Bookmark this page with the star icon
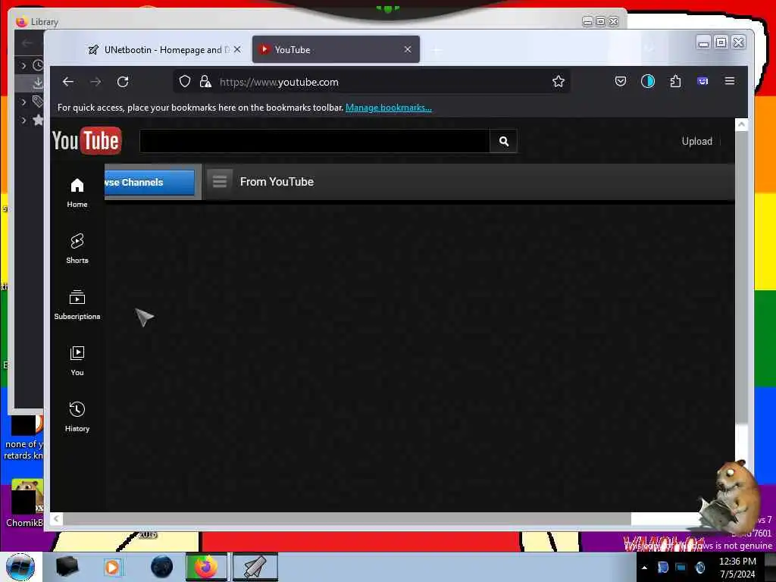 tap(559, 82)
